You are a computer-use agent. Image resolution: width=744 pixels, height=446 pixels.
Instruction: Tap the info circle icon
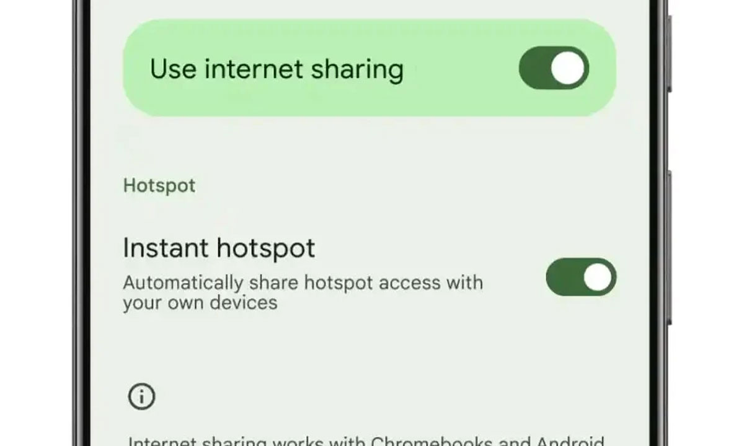(142, 396)
